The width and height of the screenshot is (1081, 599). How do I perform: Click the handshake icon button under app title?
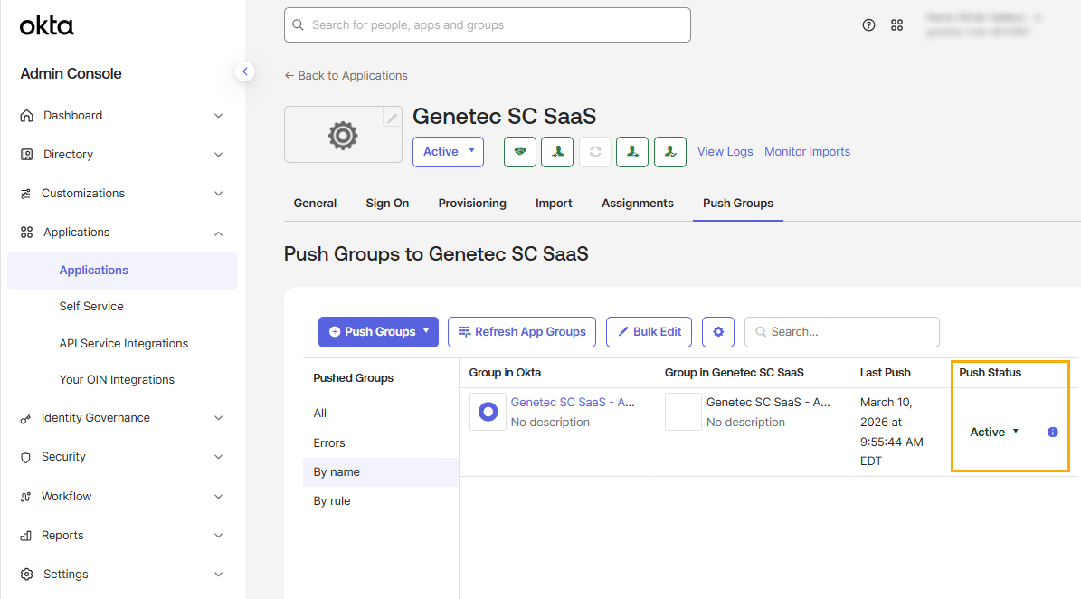pyautogui.click(x=520, y=152)
